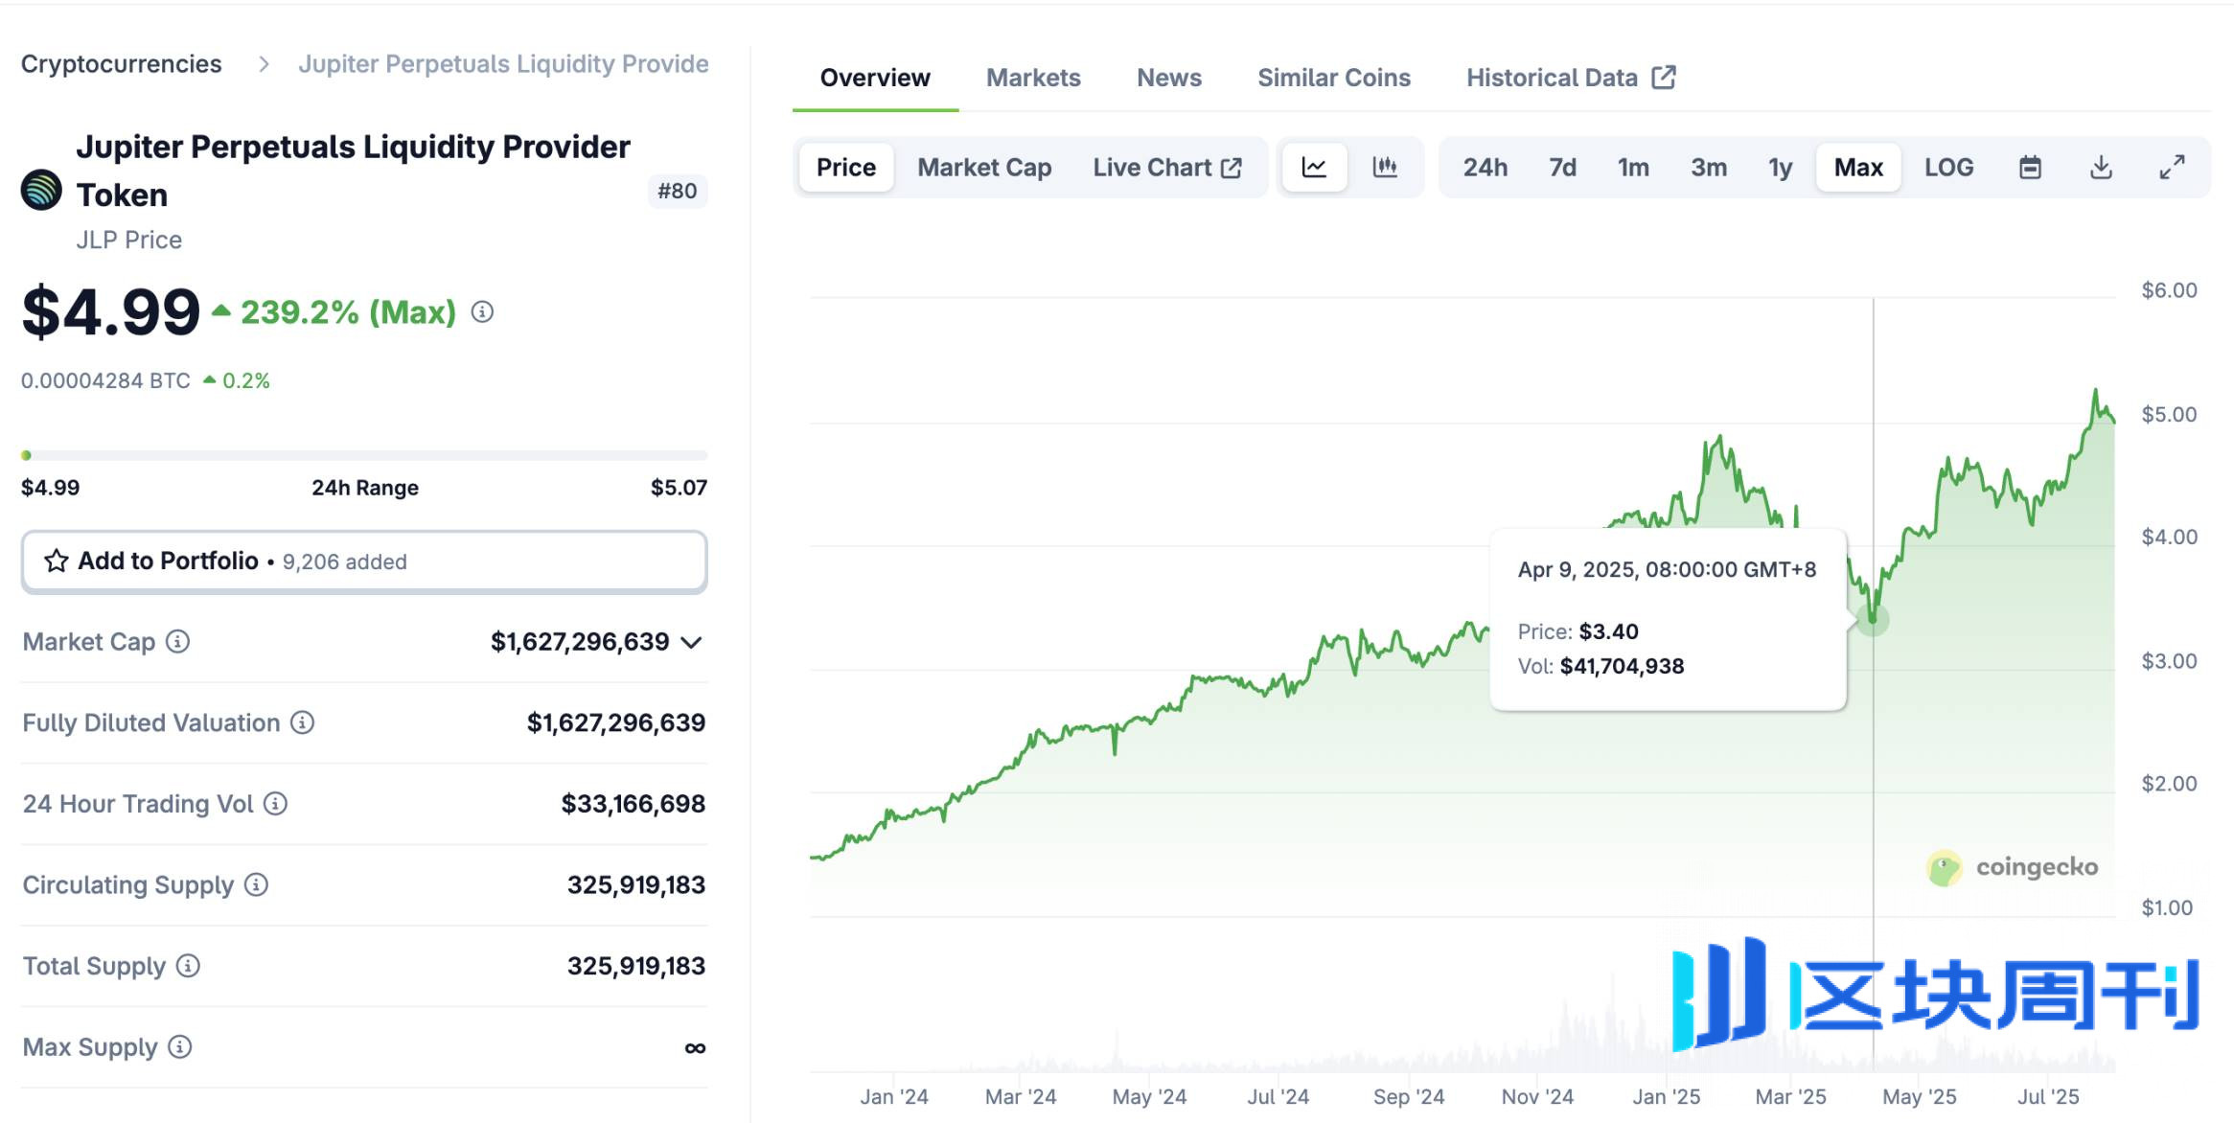The image size is (2234, 1123).
Task: Open the Overview tab
Action: tap(875, 78)
